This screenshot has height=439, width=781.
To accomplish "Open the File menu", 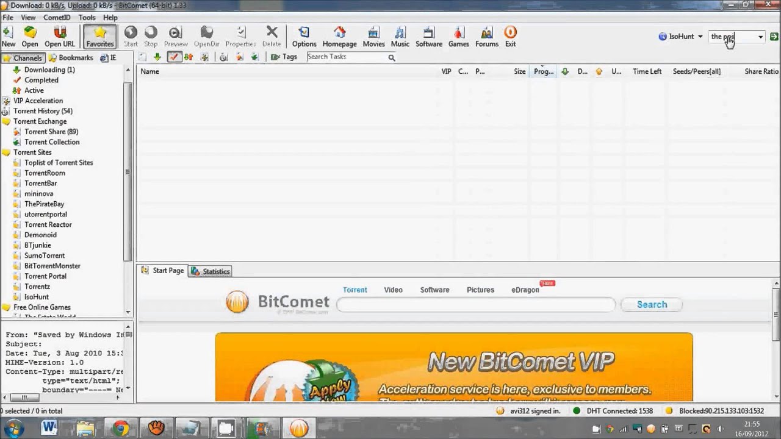I will click(x=8, y=18).
